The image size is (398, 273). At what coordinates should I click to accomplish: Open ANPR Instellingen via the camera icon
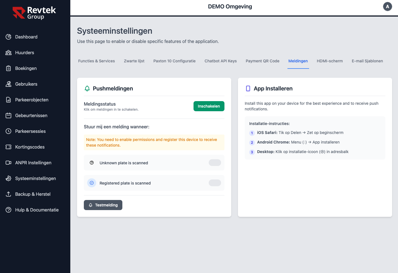point(8,163)
